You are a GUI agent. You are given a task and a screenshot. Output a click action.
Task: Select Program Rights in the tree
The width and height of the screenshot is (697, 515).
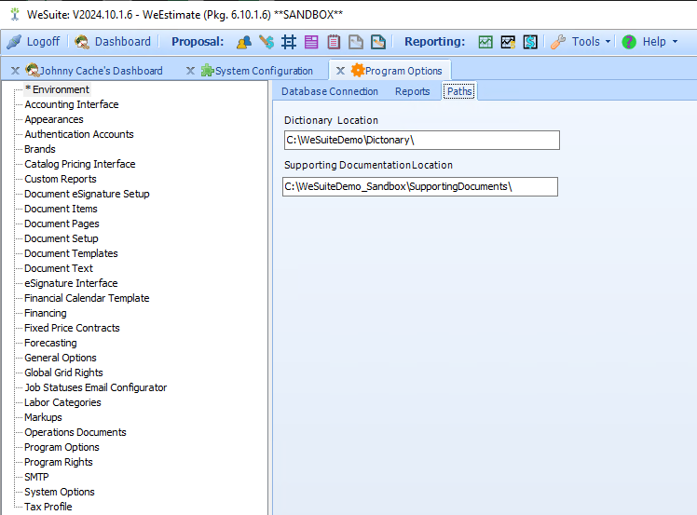pyautogui.click(x=59, y=462)
